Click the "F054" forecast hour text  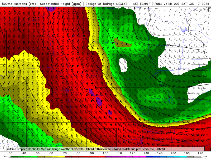(x=158, y=4)
